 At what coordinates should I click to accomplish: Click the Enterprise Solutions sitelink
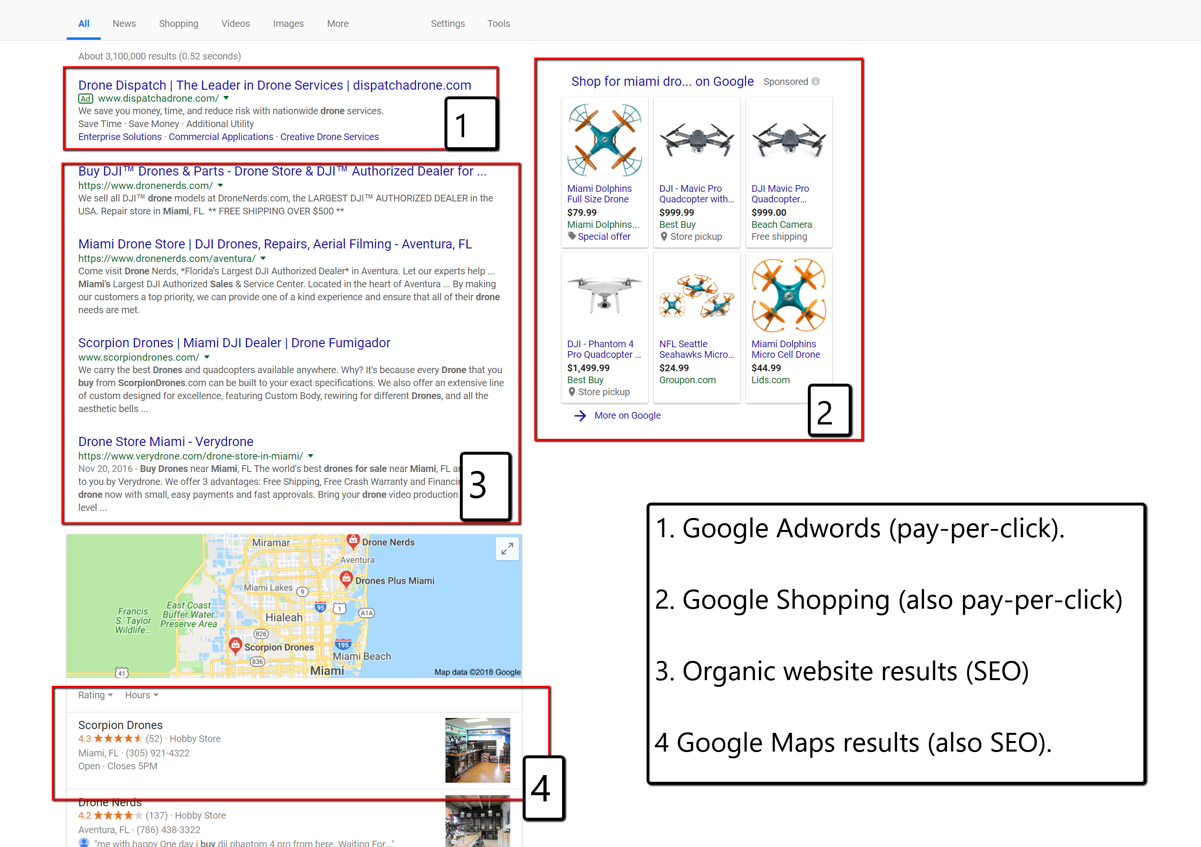[x=120, y=136]
